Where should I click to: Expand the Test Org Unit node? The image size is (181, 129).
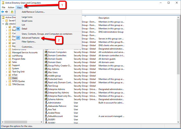pyautogui.click(x=6, y=72)
